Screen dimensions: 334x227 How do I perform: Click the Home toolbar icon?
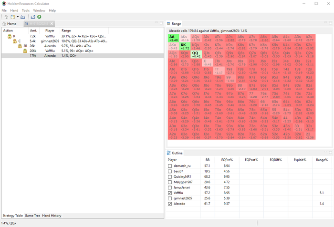pyautogui.click(x=6, y=17)
